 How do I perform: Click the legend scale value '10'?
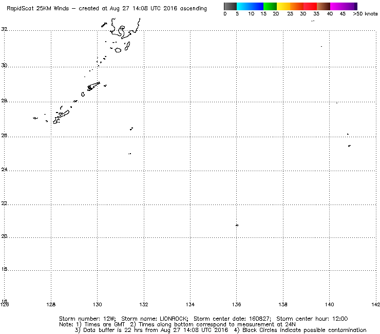tap(251, 14)
